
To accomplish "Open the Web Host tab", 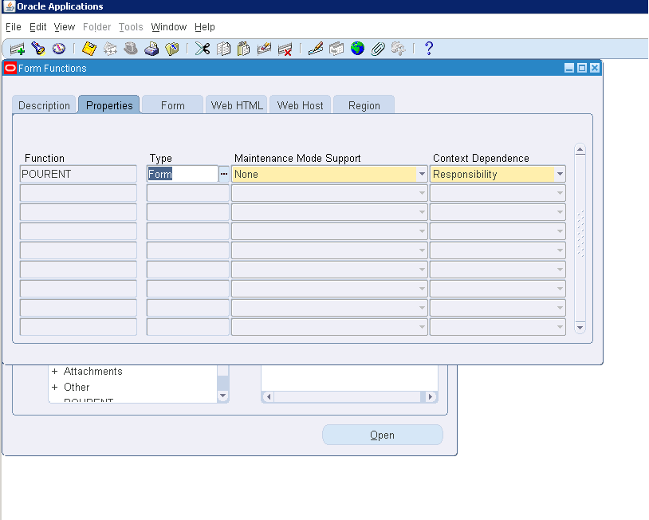I will 300,105.
